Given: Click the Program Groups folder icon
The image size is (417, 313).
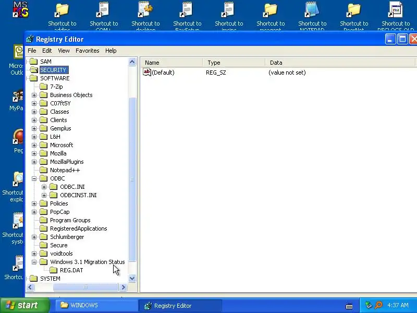Looking at the screenshot, I should 44,220.
